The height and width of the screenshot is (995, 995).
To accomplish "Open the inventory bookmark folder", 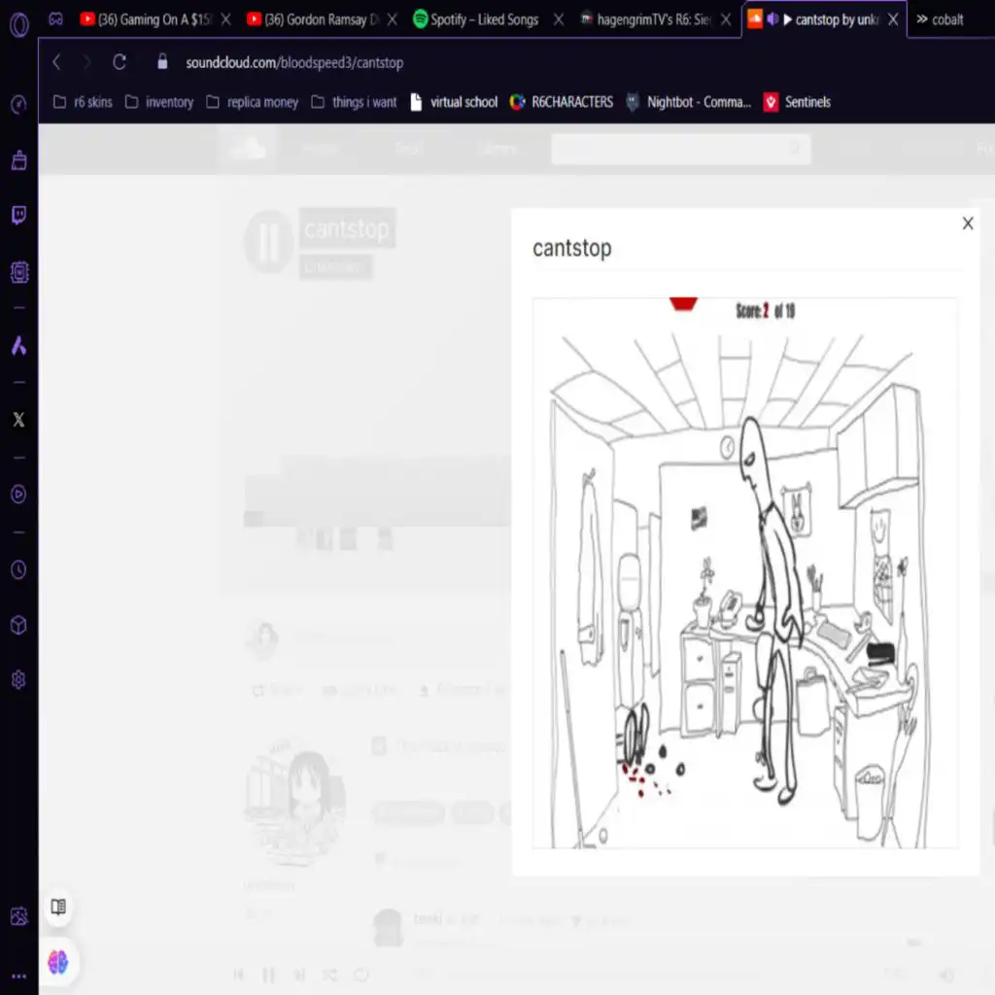I will pos(159,102).
